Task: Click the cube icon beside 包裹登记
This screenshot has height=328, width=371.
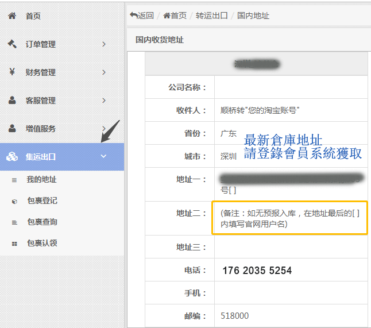Action: pos(14,202)
